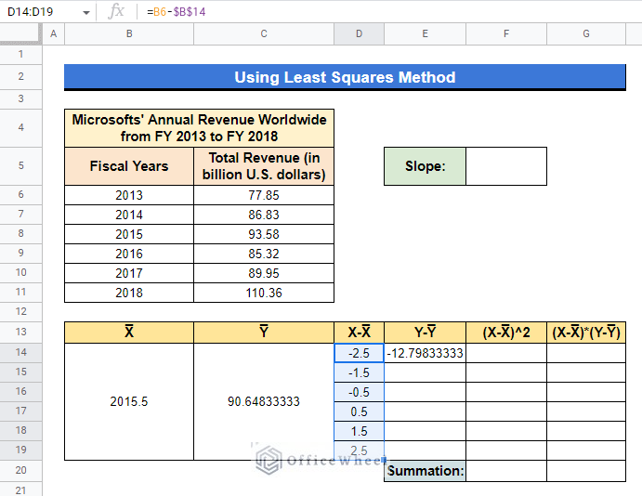This screenshot has height=496, width=642.
Task: Click the 'Summation:' label cell
Action: click(425, 471)
